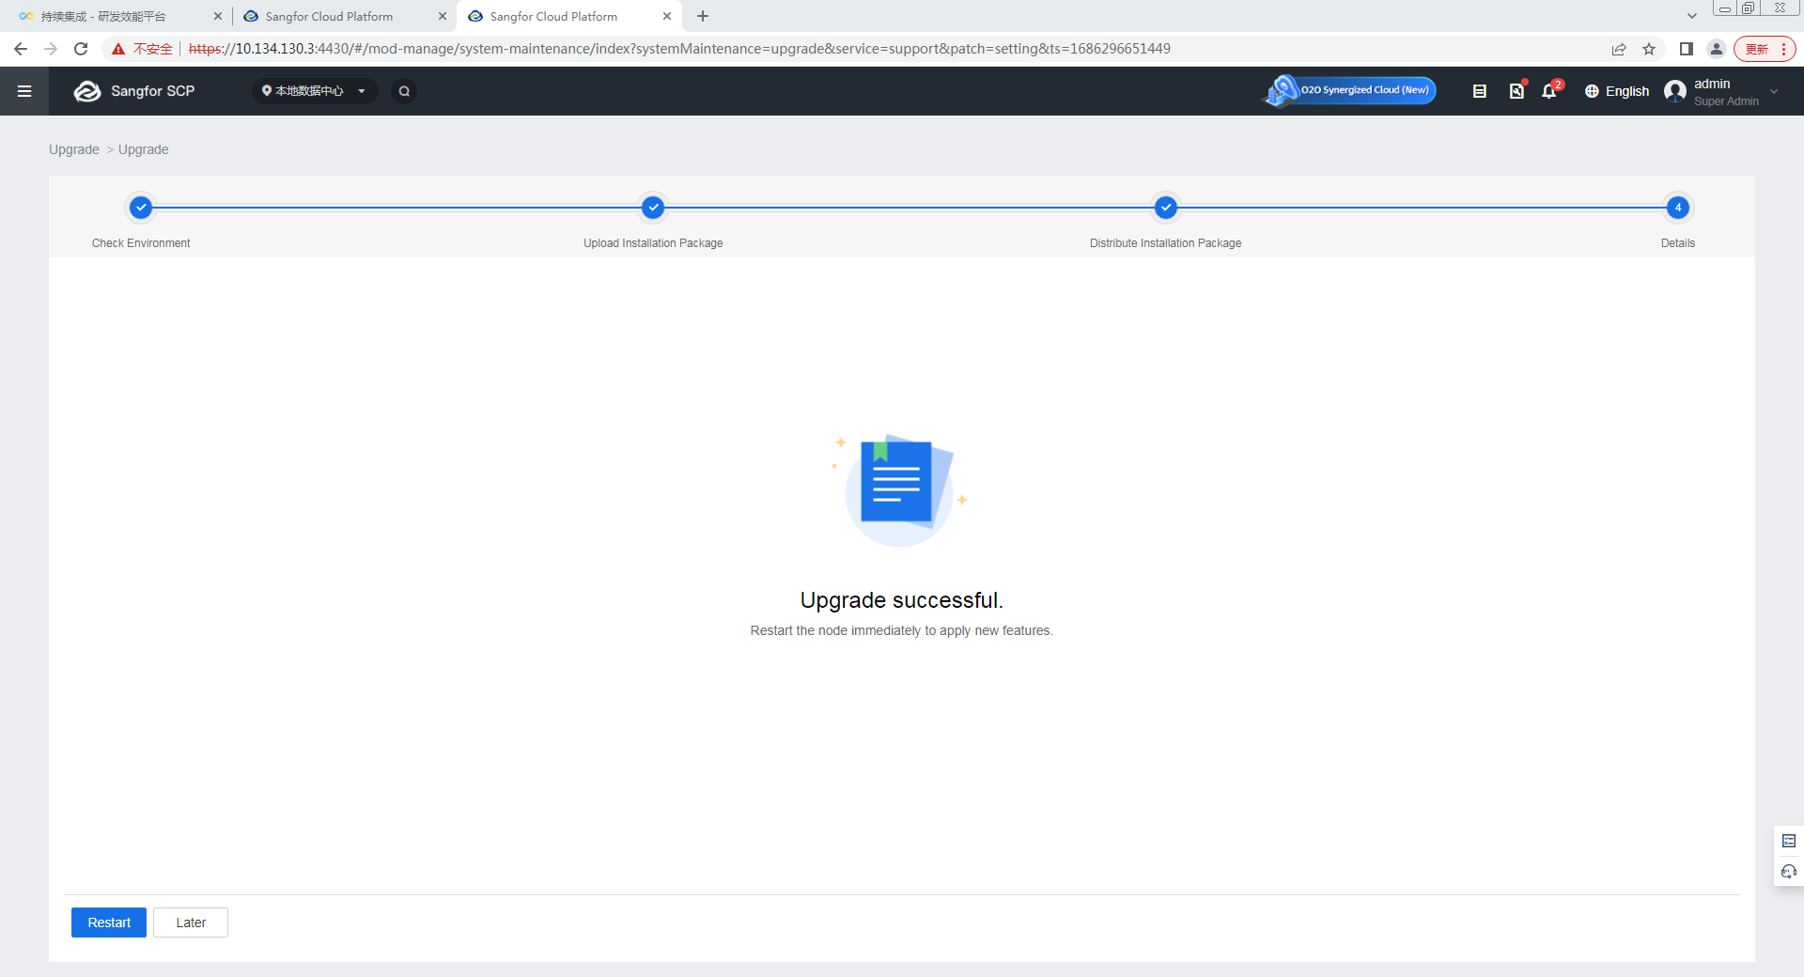The height and width of the screenshot is (977, 1804).
Task: Select the Check Environment step marker
Action: 141,208
